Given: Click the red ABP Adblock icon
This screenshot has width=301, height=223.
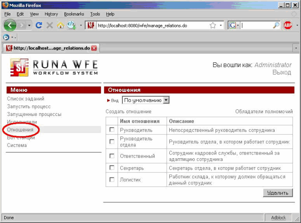Looking at the screenshot, I should [x=287, y=25].
